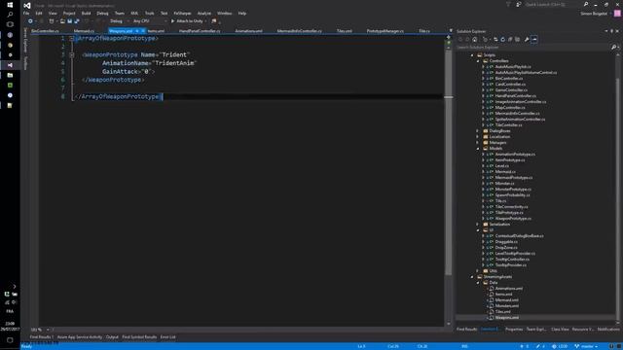Open the Build menu
This screenshot has width=623, height=350.
coord(87,13)
